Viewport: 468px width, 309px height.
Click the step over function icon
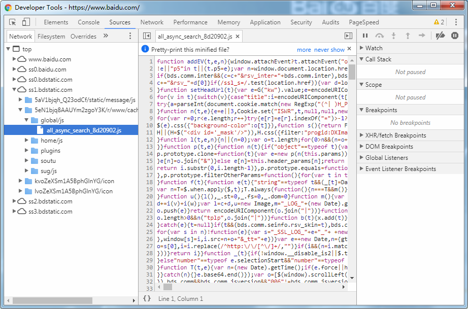(x=379, y=36)
